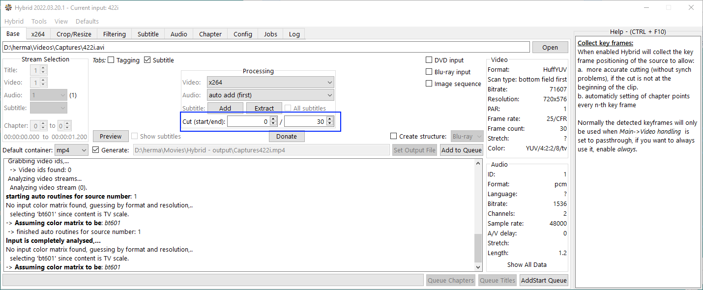Check the Image sequence box
The image size is (703, 290).
429,84
